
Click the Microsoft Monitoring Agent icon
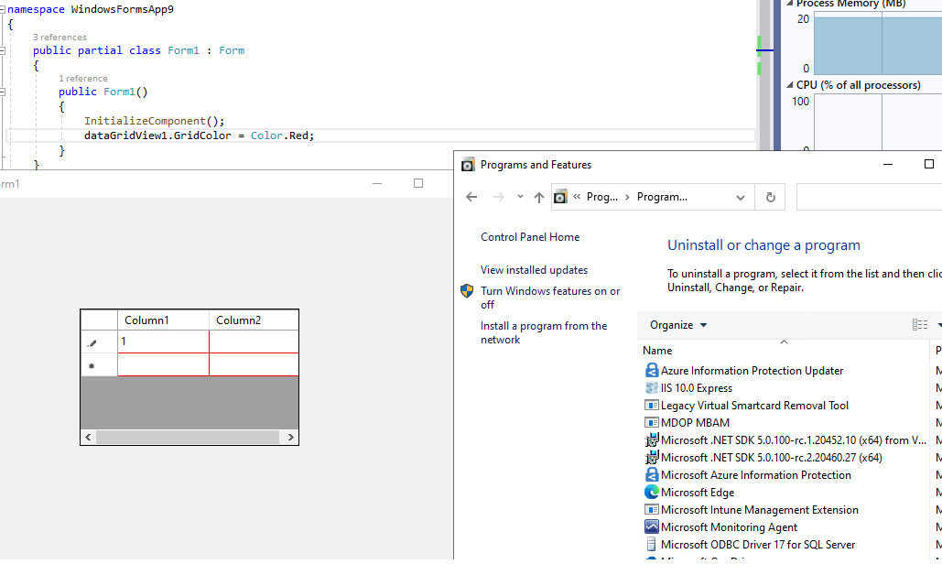click(x=651, y=527)
